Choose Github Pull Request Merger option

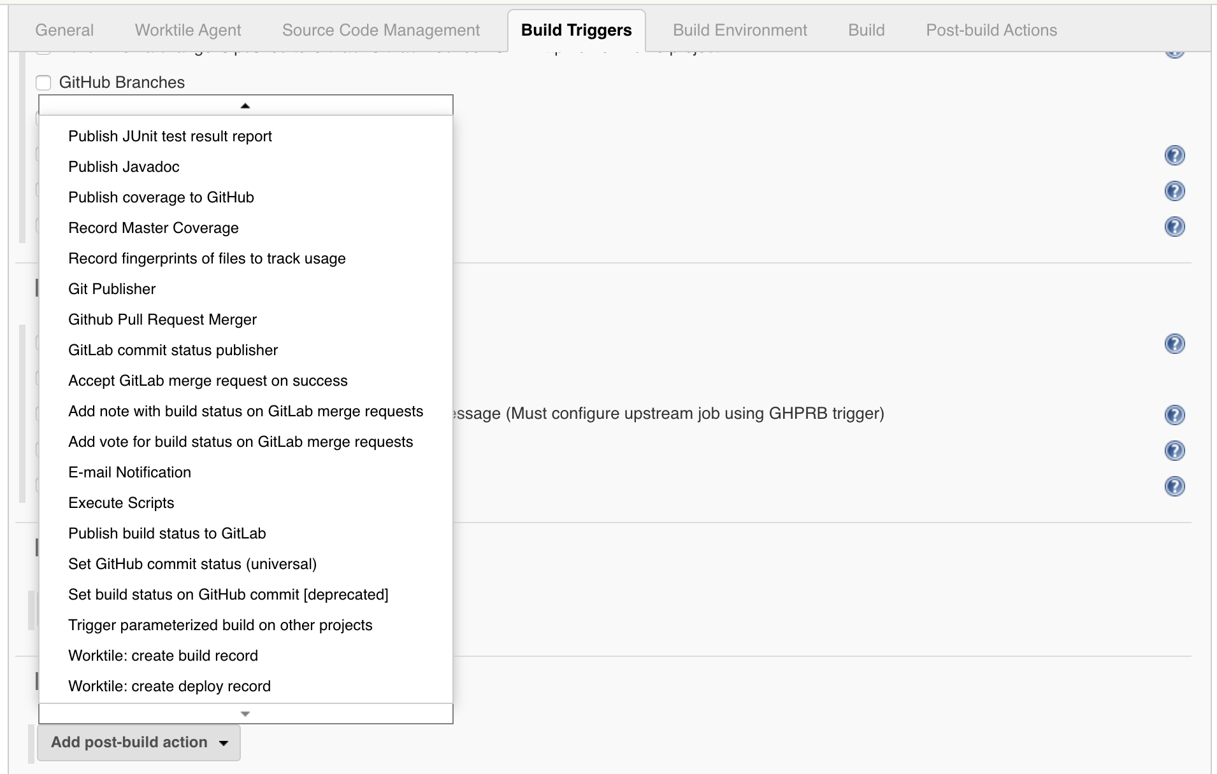(162, 320)
